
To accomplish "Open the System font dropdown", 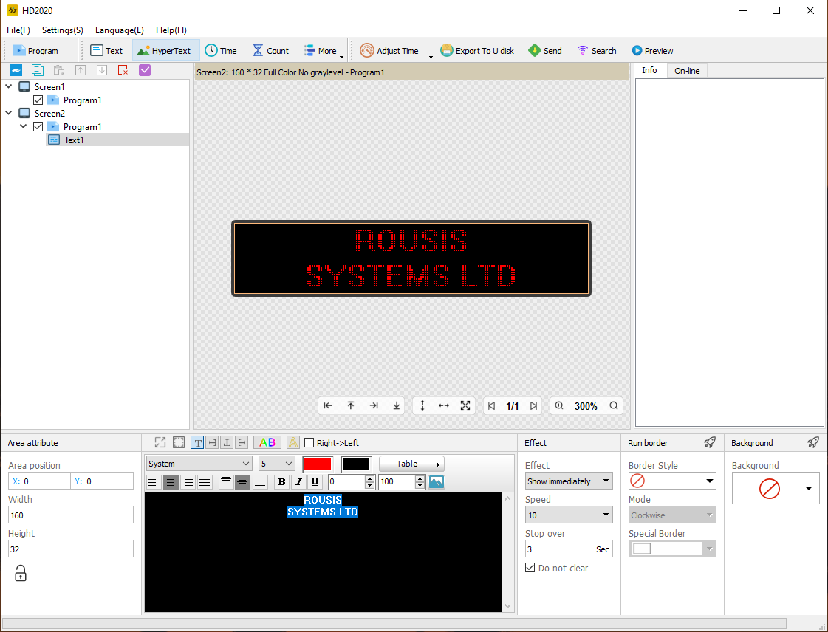I will (199, 464).
